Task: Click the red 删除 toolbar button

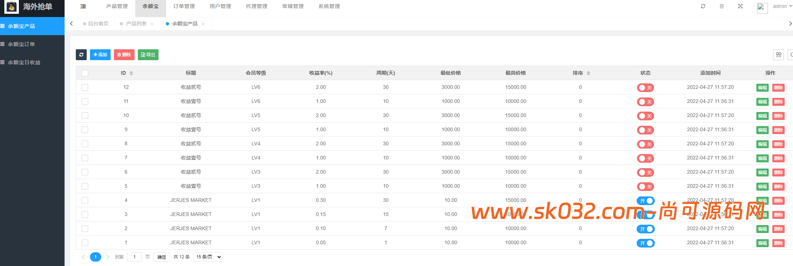Action: pos(124,55)
